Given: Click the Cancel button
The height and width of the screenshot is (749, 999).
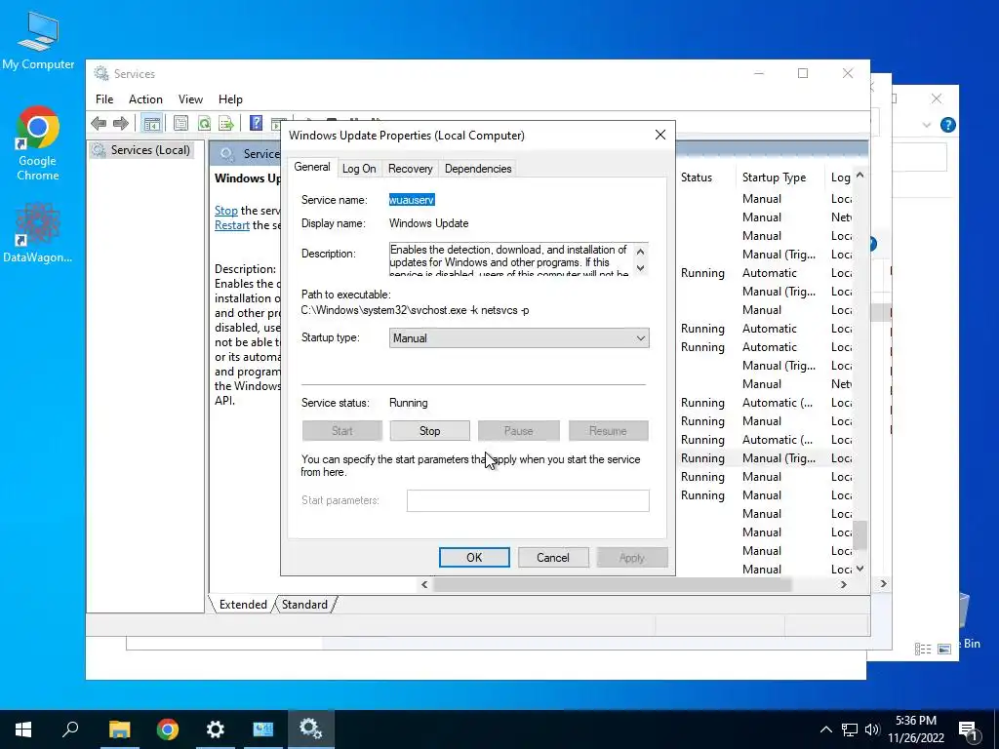Looking at the screenshot, I should point(553,557).
